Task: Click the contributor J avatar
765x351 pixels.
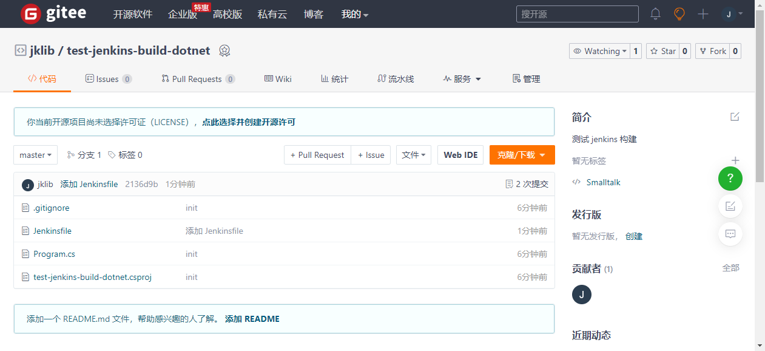Action: (x=582, y=295)
